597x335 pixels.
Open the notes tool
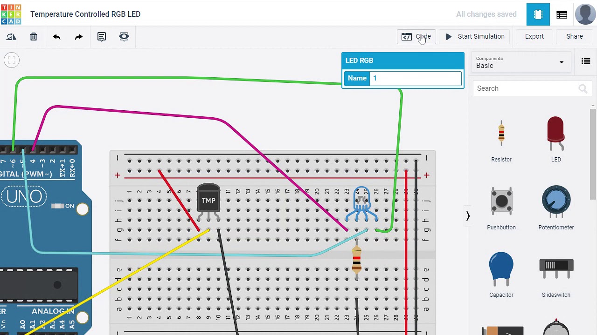point(101,37)
